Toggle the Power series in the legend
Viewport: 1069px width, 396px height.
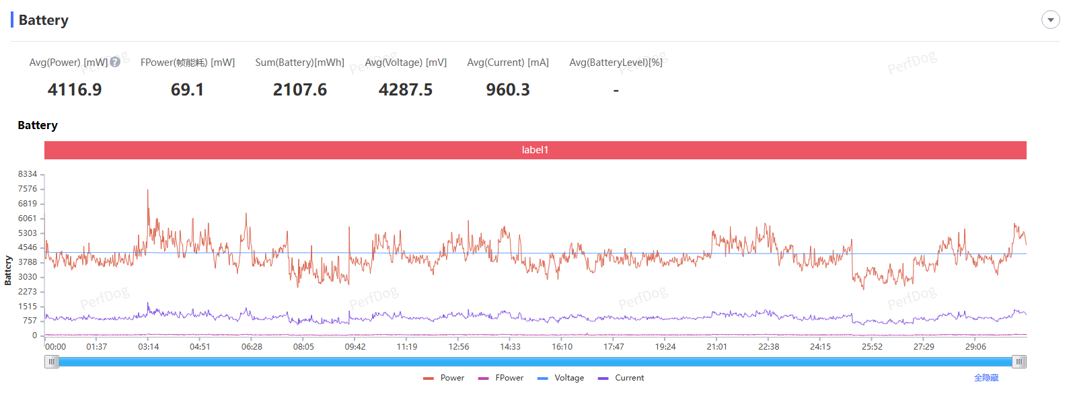[444, 378]
